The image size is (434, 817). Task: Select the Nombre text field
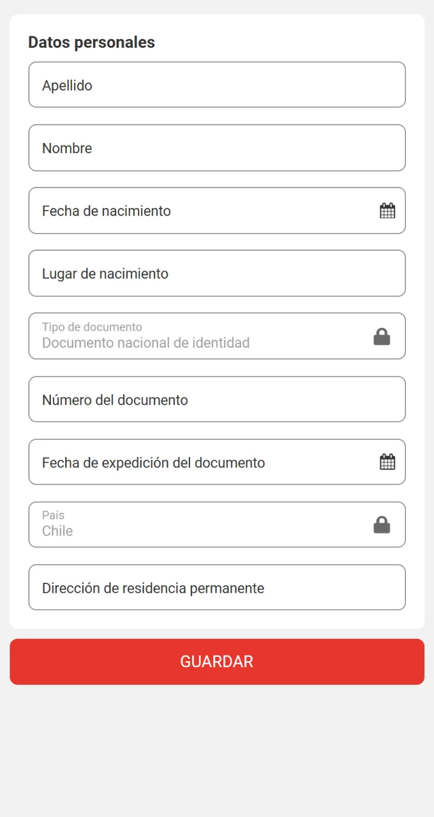point(217,147)
